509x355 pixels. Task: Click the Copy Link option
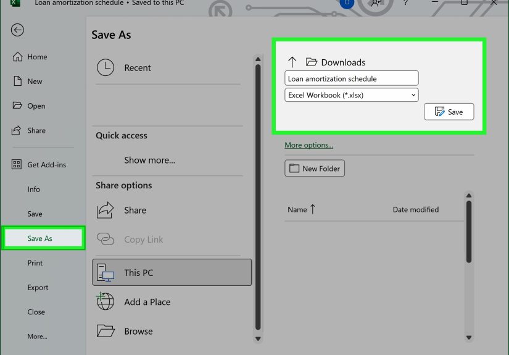[x=144, y=240]
